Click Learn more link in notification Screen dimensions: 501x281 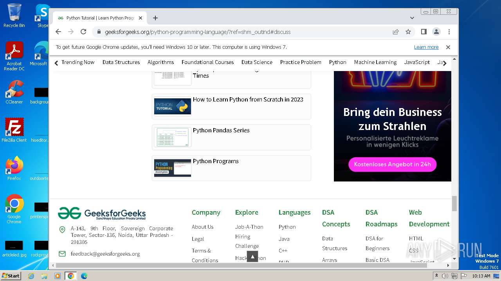[426, 47]
